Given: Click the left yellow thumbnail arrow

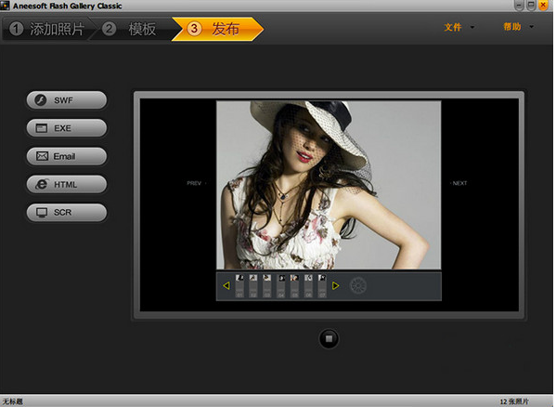Looking at the screenshot, I should tap(226, 285).
